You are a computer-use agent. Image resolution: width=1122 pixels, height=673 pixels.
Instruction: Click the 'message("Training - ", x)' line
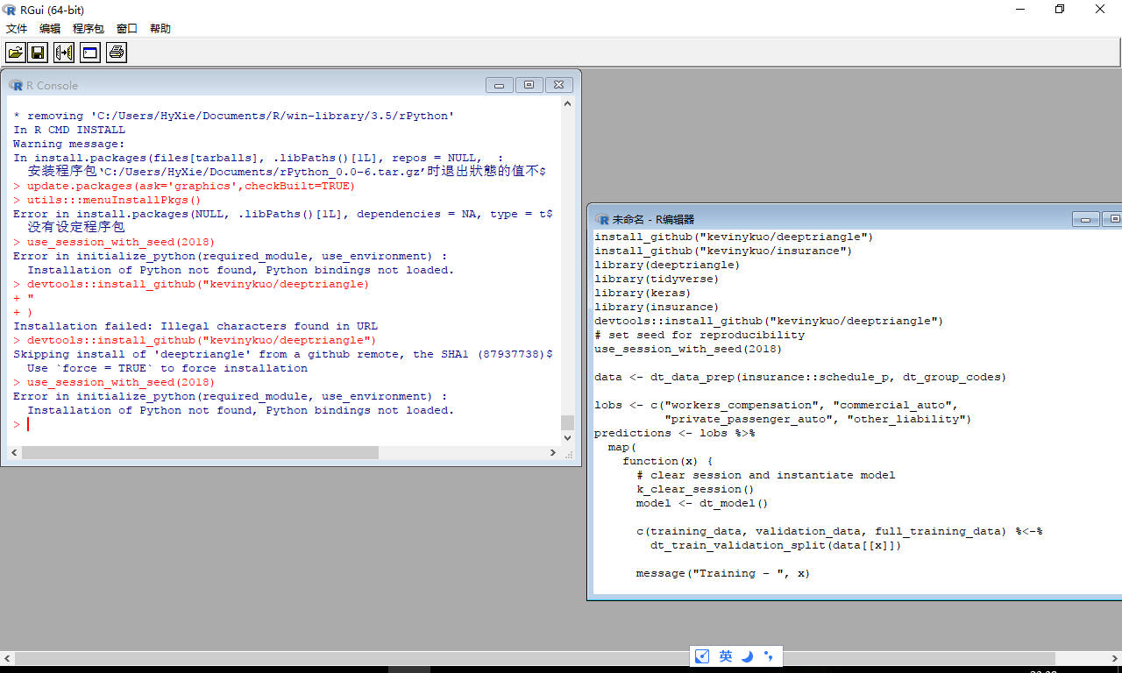[724, 573]
